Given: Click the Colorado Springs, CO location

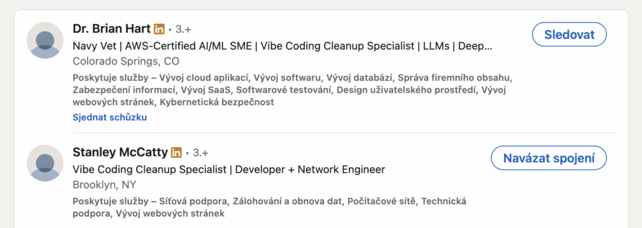Looking at the screenshot, I should pyautogui.click(x=126, y=61).
